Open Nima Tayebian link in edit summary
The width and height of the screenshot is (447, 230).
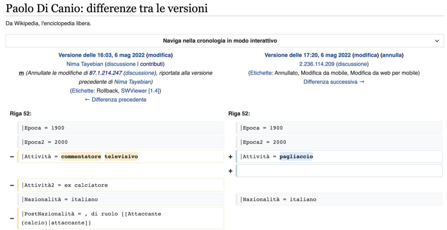(x=132, y=82)
